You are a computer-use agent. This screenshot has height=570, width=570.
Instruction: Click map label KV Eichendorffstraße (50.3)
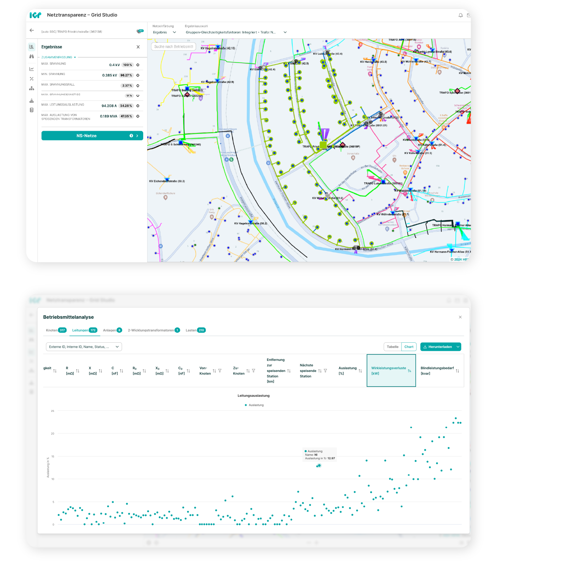pyautogui.click(x=167, y=181)
